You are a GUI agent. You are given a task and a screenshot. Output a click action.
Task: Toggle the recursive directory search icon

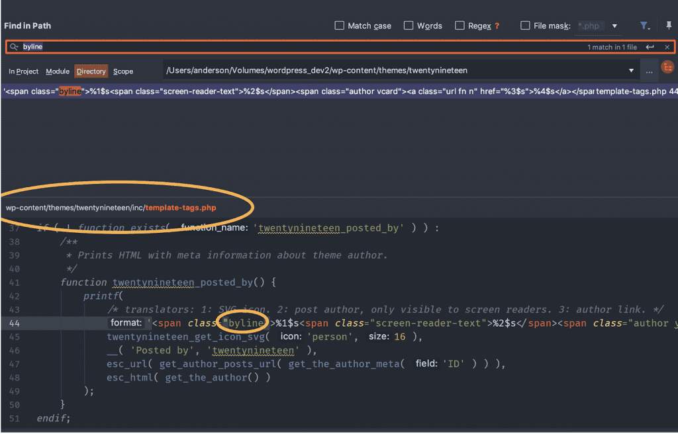(667, 68)
